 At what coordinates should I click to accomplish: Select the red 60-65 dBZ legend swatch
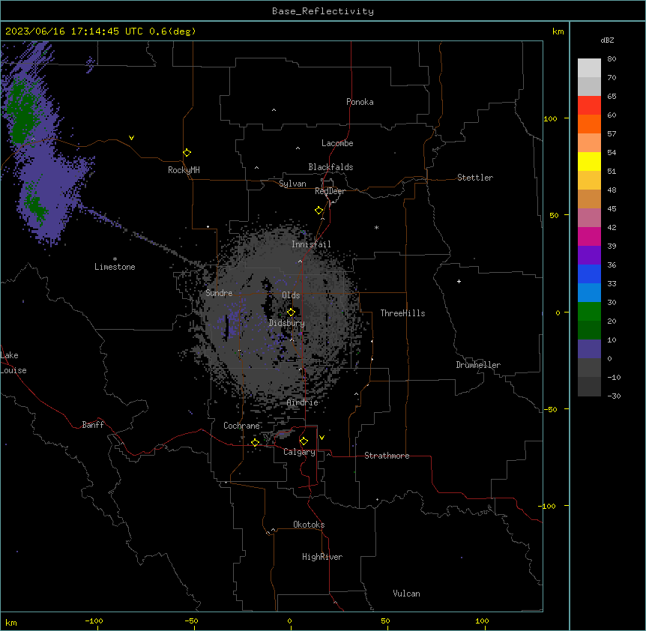[589, 106]
